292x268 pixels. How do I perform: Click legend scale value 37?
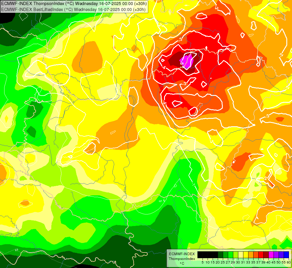tap(259, 262)
